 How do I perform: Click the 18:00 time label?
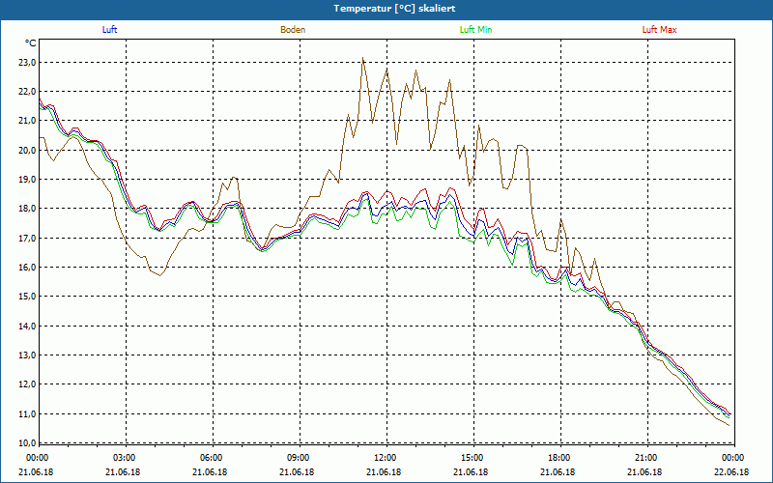coord(559,458)
